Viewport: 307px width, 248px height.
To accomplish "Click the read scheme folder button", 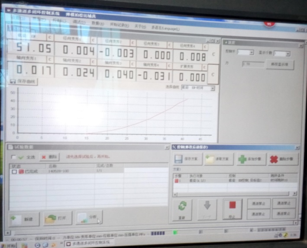I will point(219,159).
